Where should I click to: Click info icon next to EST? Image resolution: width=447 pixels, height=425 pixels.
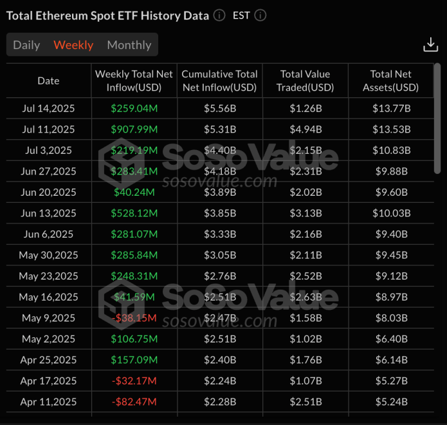(x=260, y=15)
